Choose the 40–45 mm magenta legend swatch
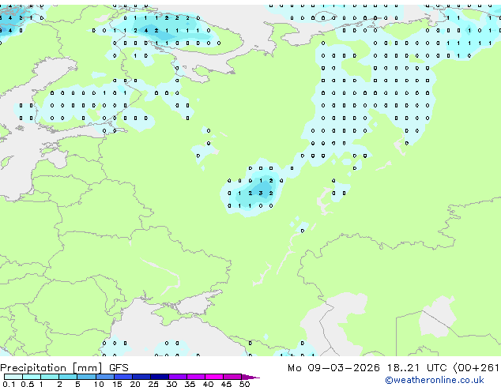This screenshot has height=387, width=501. coord(214,377)
